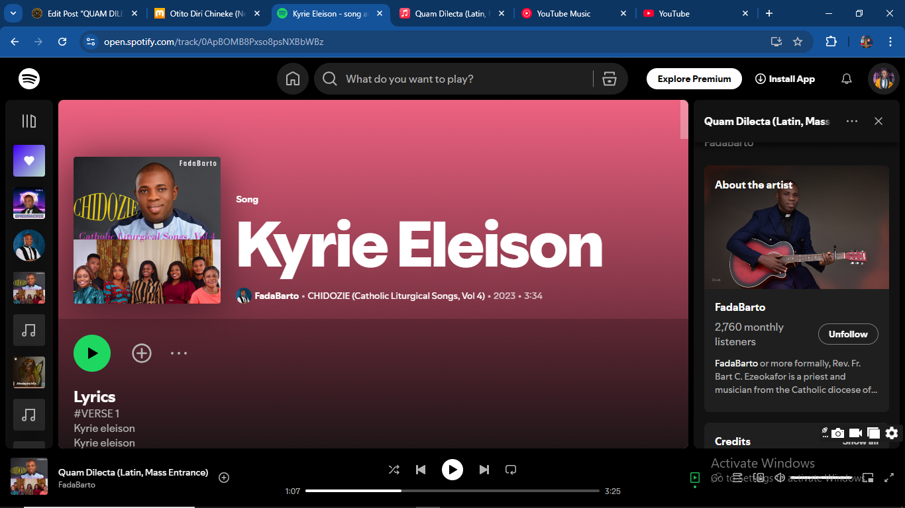Open the user profile avatar menu
This screenshot has height=508, width=905.
[x=884, y=79]
